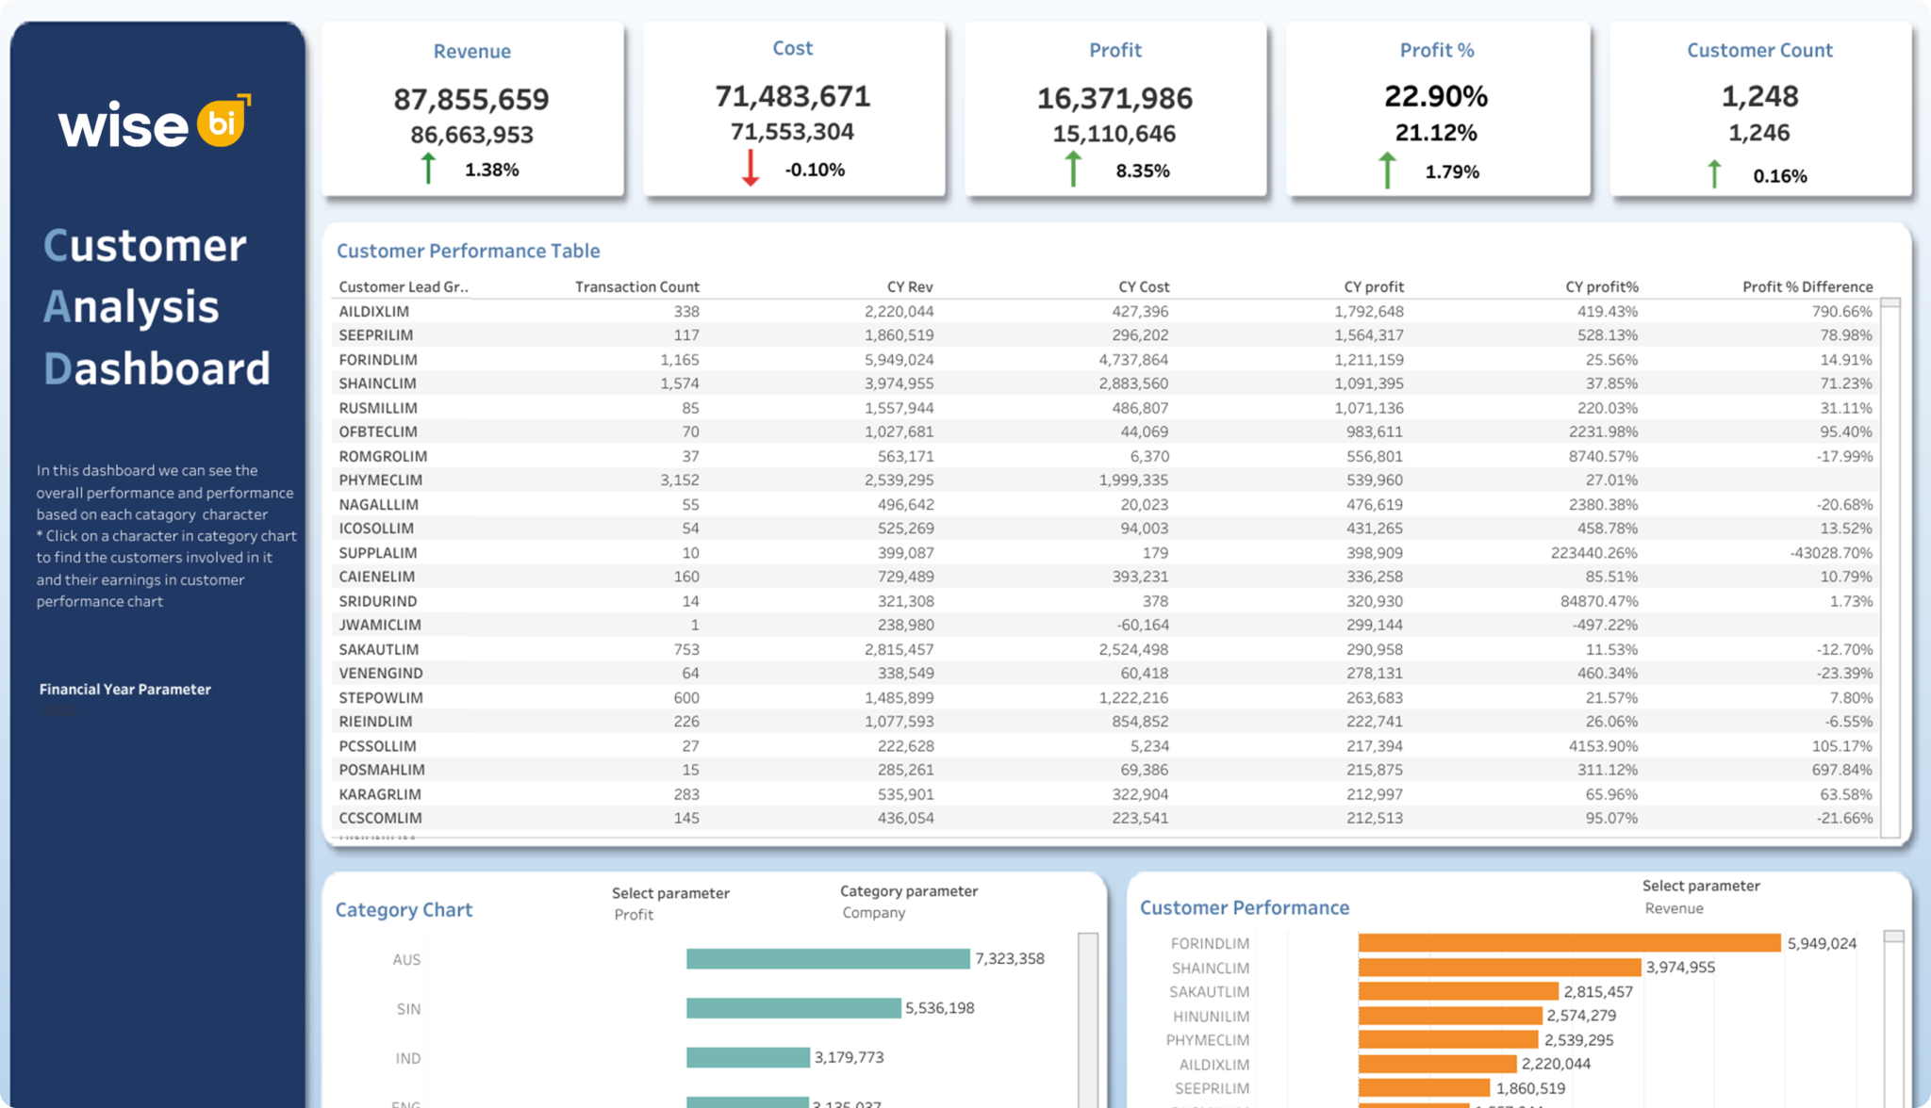Image resolution: width=1931 pixels, height=1108 pixels.
Task: Select the Profit KPI card
Action: (1115, 108)
